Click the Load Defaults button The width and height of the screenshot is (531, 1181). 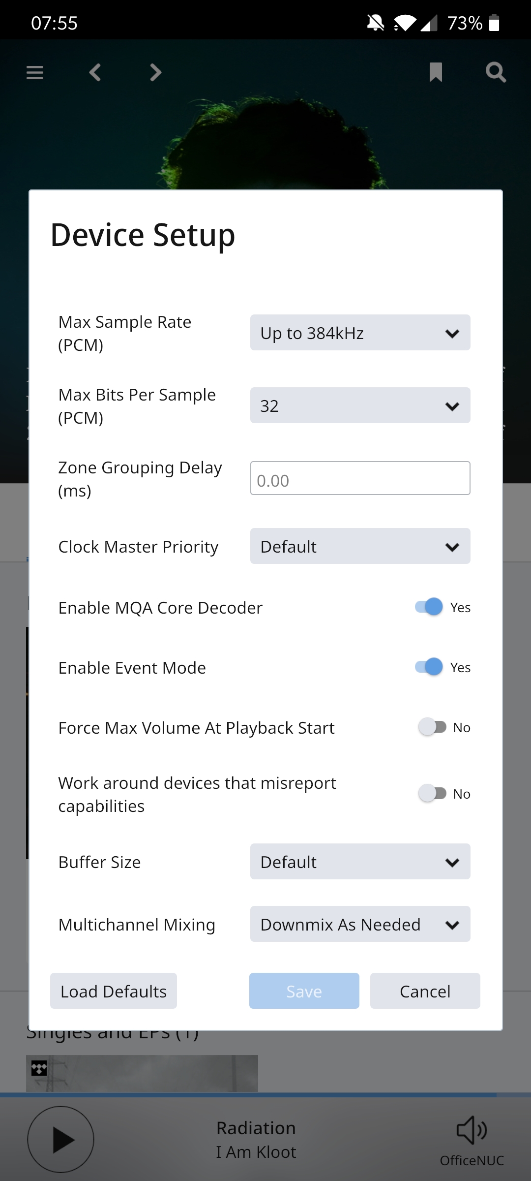coord(114,991)
